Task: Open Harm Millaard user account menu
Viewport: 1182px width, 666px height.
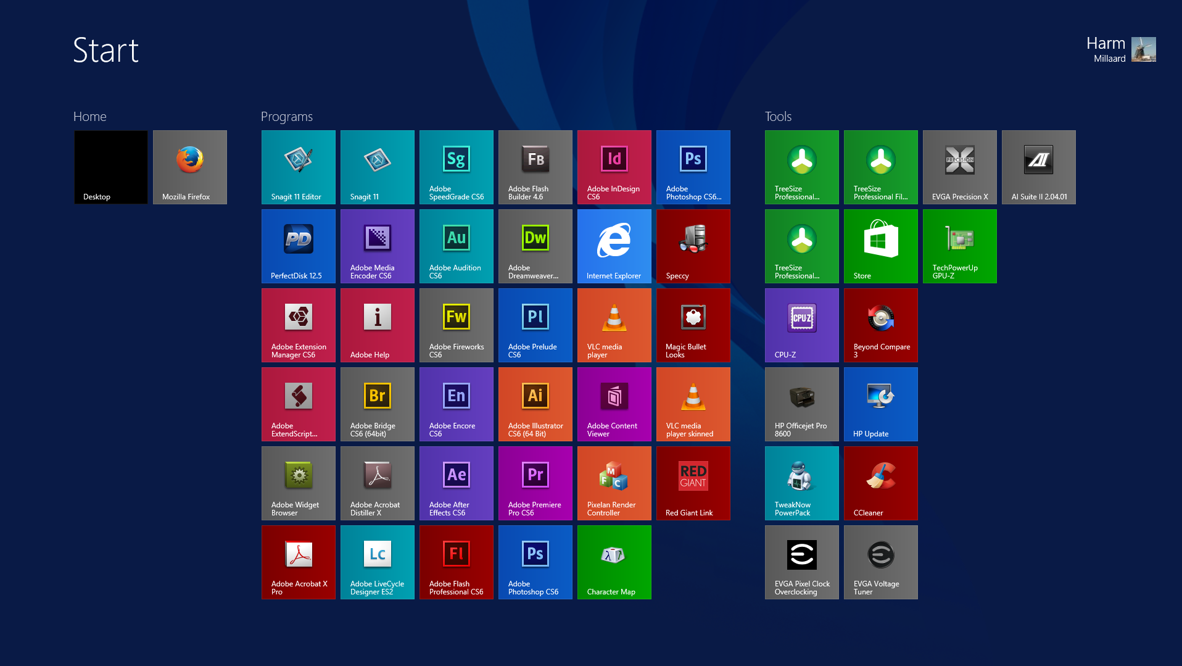Action: (x=1121, y=49)
